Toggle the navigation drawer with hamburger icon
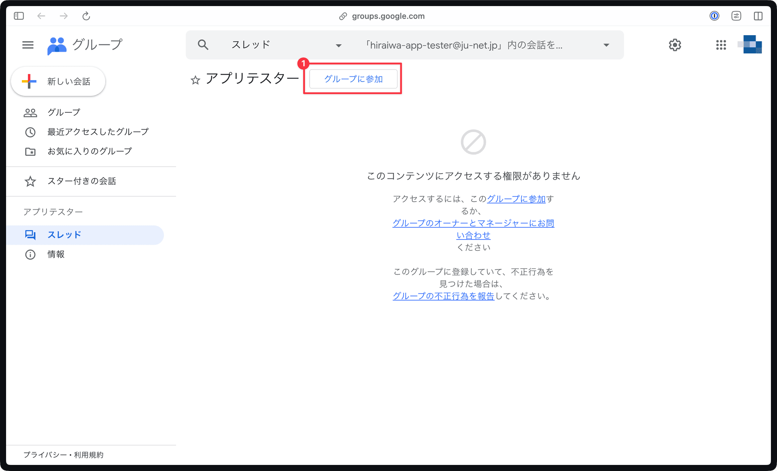 [x=28, y=45]
